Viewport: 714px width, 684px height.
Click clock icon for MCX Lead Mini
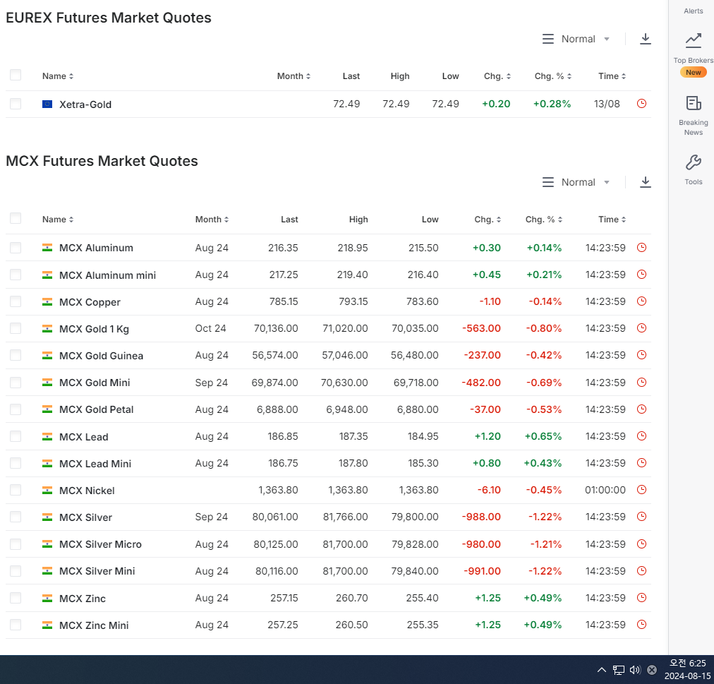641,463
